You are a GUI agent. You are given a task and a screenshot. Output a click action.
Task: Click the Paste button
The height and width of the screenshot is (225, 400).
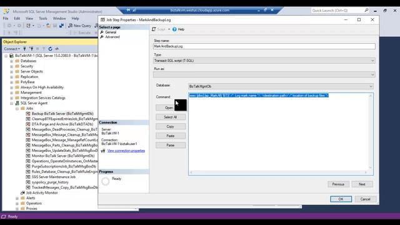pyautogui.click(x=171, y=136)
